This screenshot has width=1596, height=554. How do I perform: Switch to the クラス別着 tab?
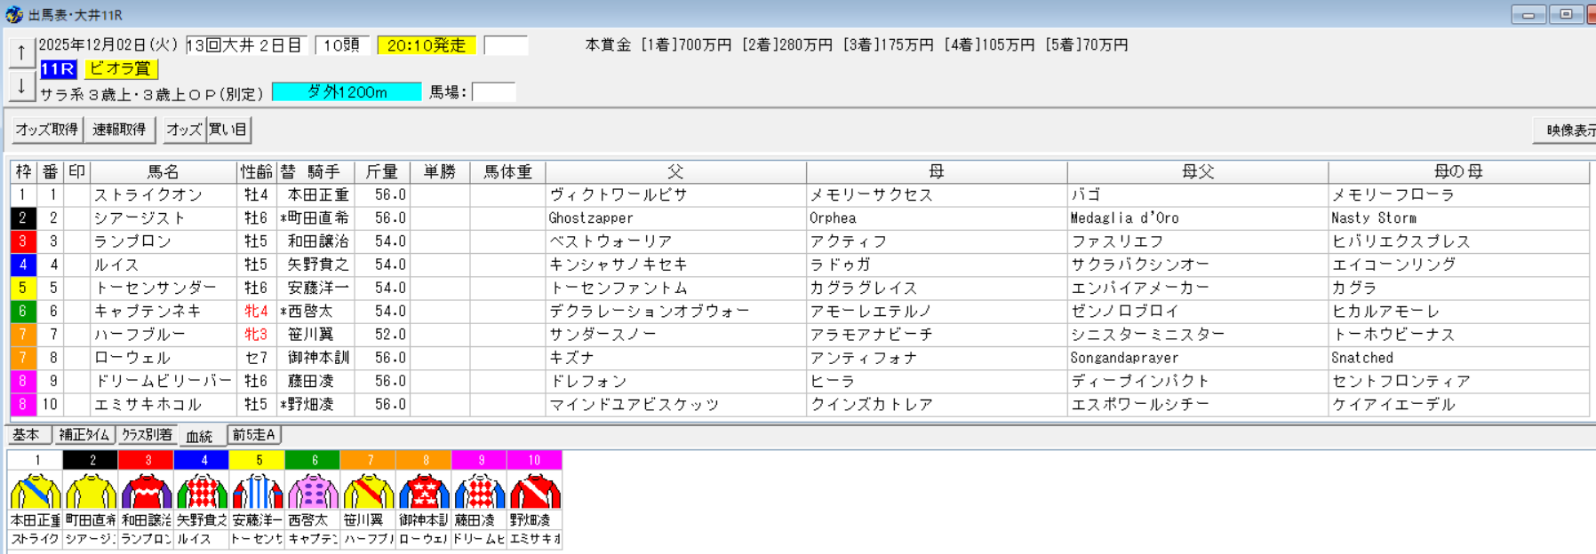point(147,435)
